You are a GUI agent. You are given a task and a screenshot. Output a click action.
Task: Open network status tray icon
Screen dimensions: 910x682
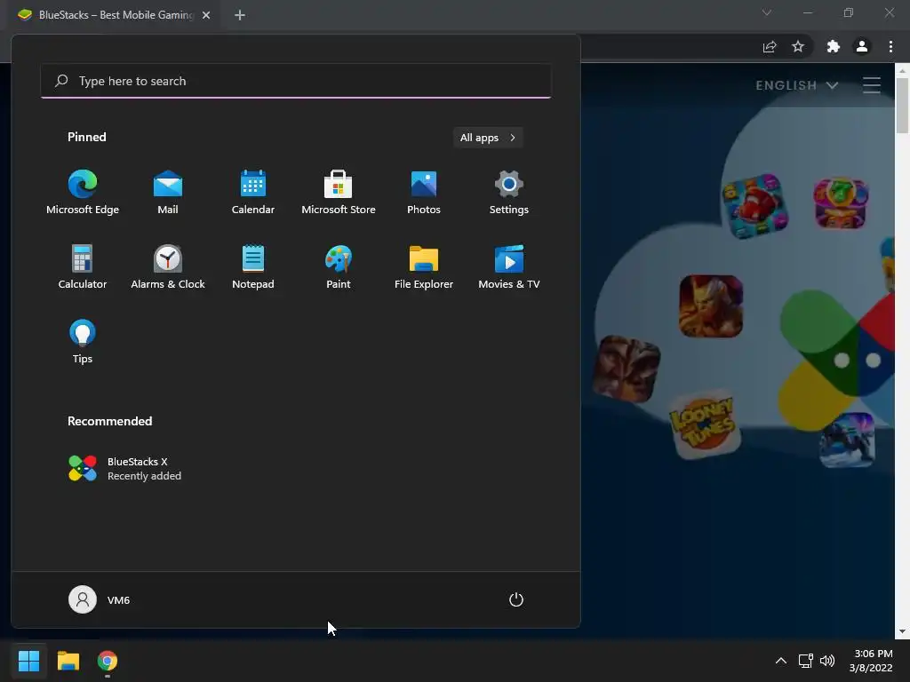[805, 661]
